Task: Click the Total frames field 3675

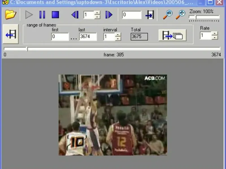Action: [139, 37]
